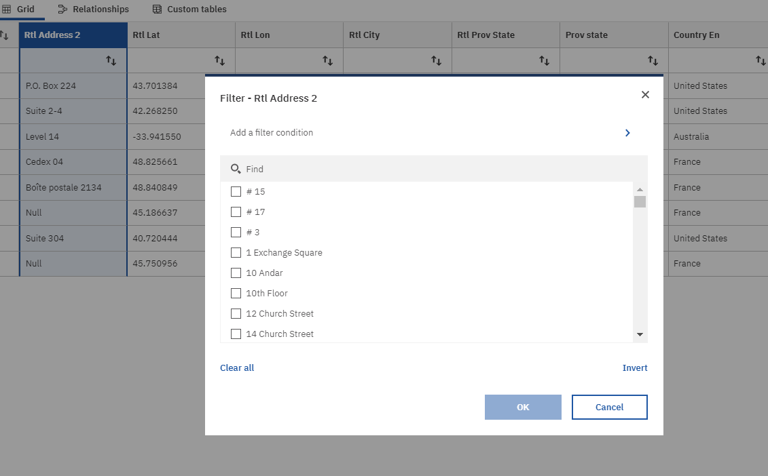This screenshot has height=476, width=768.
Task: Click the -33.941550 latitude cell
Action: click(166, 136)
